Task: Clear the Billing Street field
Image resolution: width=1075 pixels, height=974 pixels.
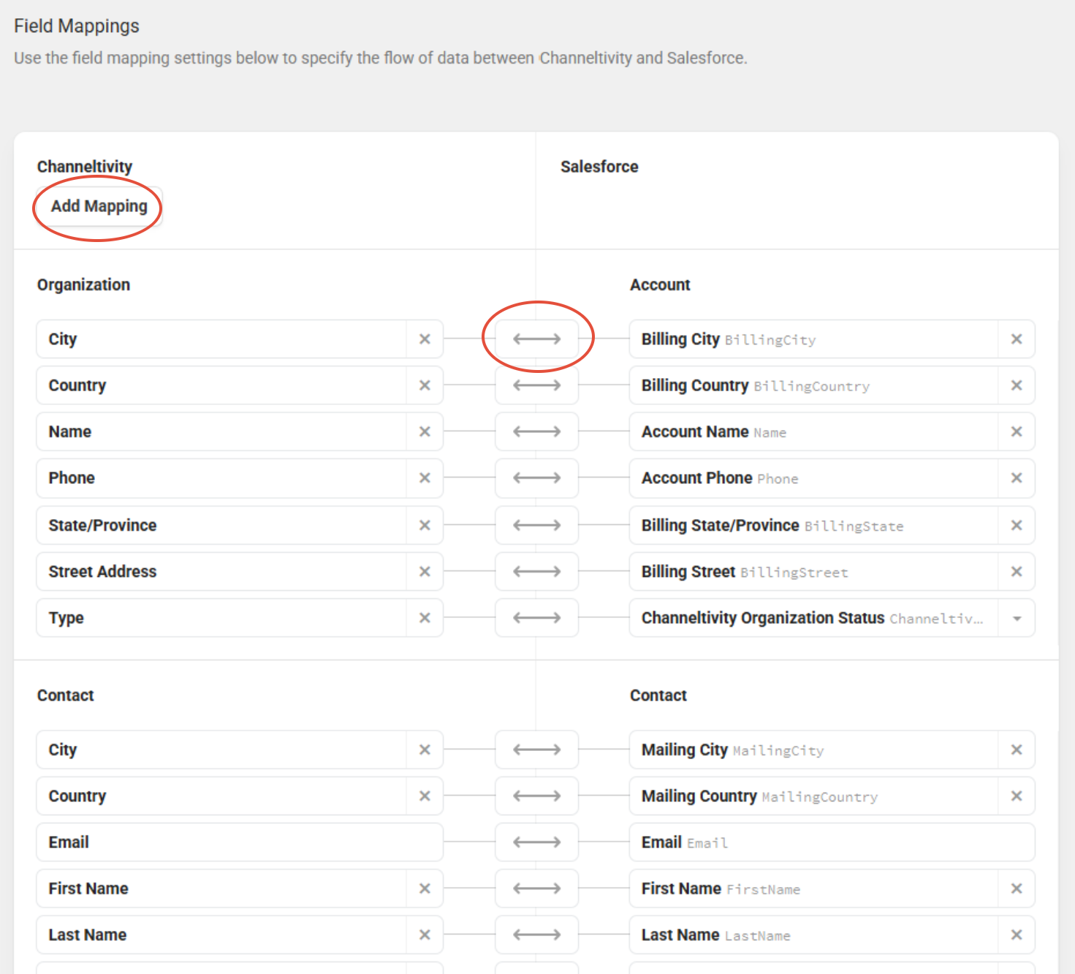Action: tap(1017, 572)
